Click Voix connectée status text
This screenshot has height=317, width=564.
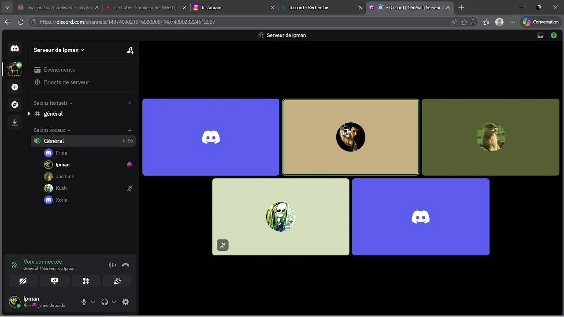(43, 262)
